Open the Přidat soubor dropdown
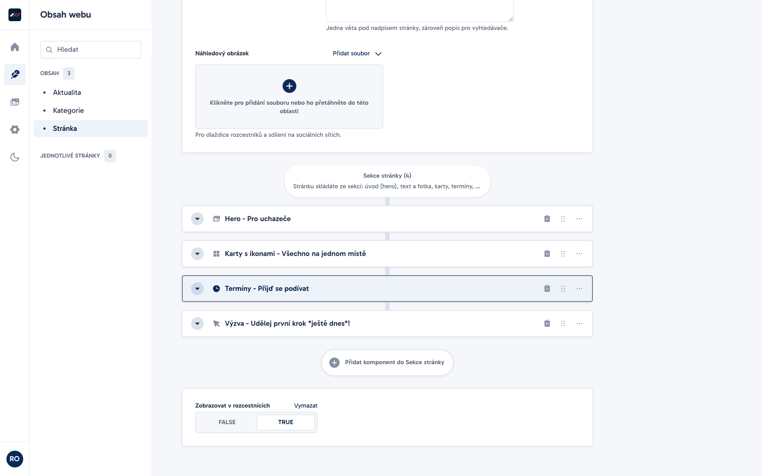This screenshot has width=762, height=476. pos(357,53)
